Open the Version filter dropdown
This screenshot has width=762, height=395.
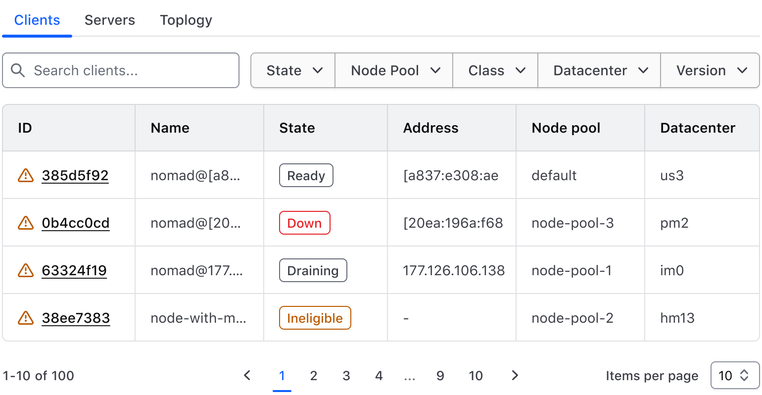tap(711, 70)
